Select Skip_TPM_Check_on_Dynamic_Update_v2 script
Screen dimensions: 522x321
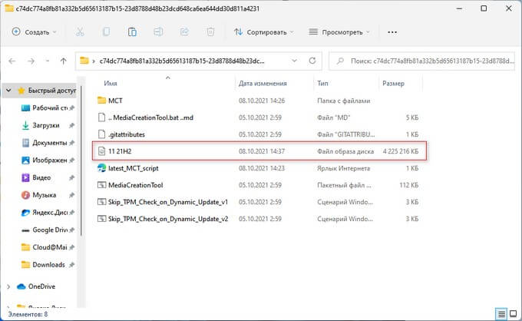coord(168,219)
